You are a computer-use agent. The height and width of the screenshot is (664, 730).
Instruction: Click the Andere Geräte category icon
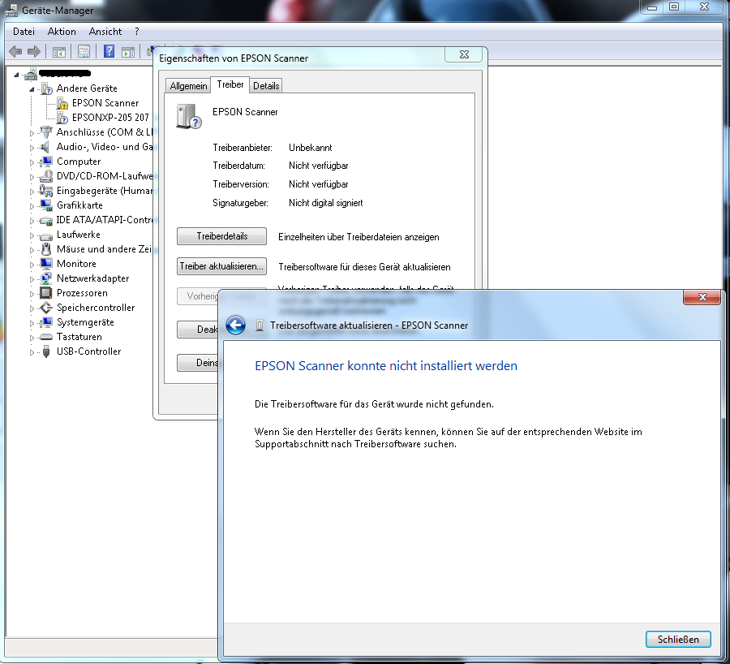[x=46, y=88]
